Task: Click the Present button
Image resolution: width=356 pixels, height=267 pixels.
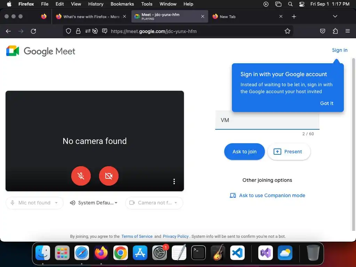Action: 289,152
